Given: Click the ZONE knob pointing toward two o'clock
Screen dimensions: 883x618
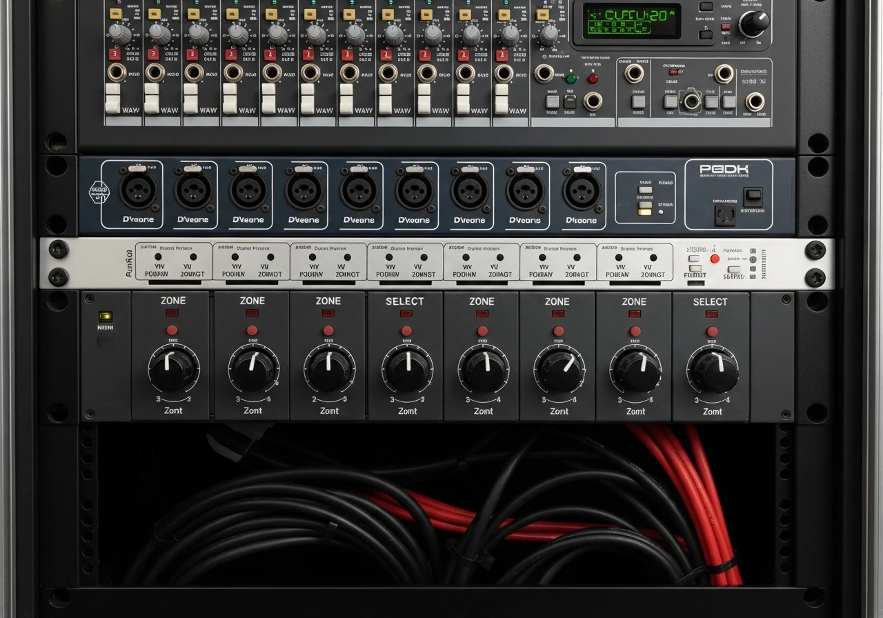Looking at the screenshot, I should click(559, 370).
